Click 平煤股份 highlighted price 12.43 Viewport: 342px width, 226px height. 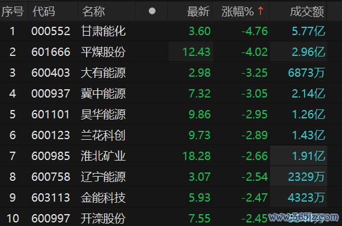pos(197,52)
